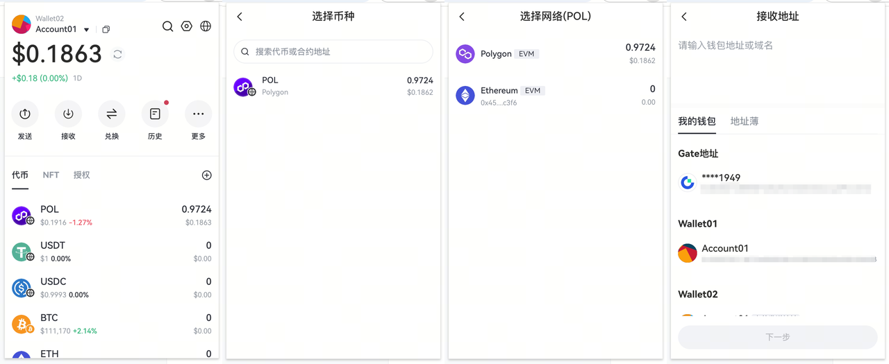Tap the 接收 (receive) icon
Image resolution: width=889 pixels, height=364 pixels.
tap(68, 114)
